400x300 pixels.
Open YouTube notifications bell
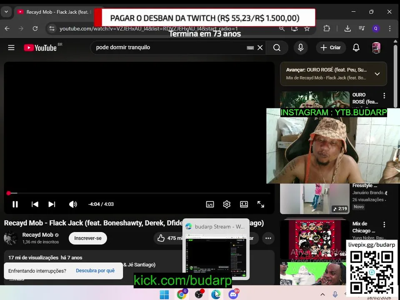point(356,47)
